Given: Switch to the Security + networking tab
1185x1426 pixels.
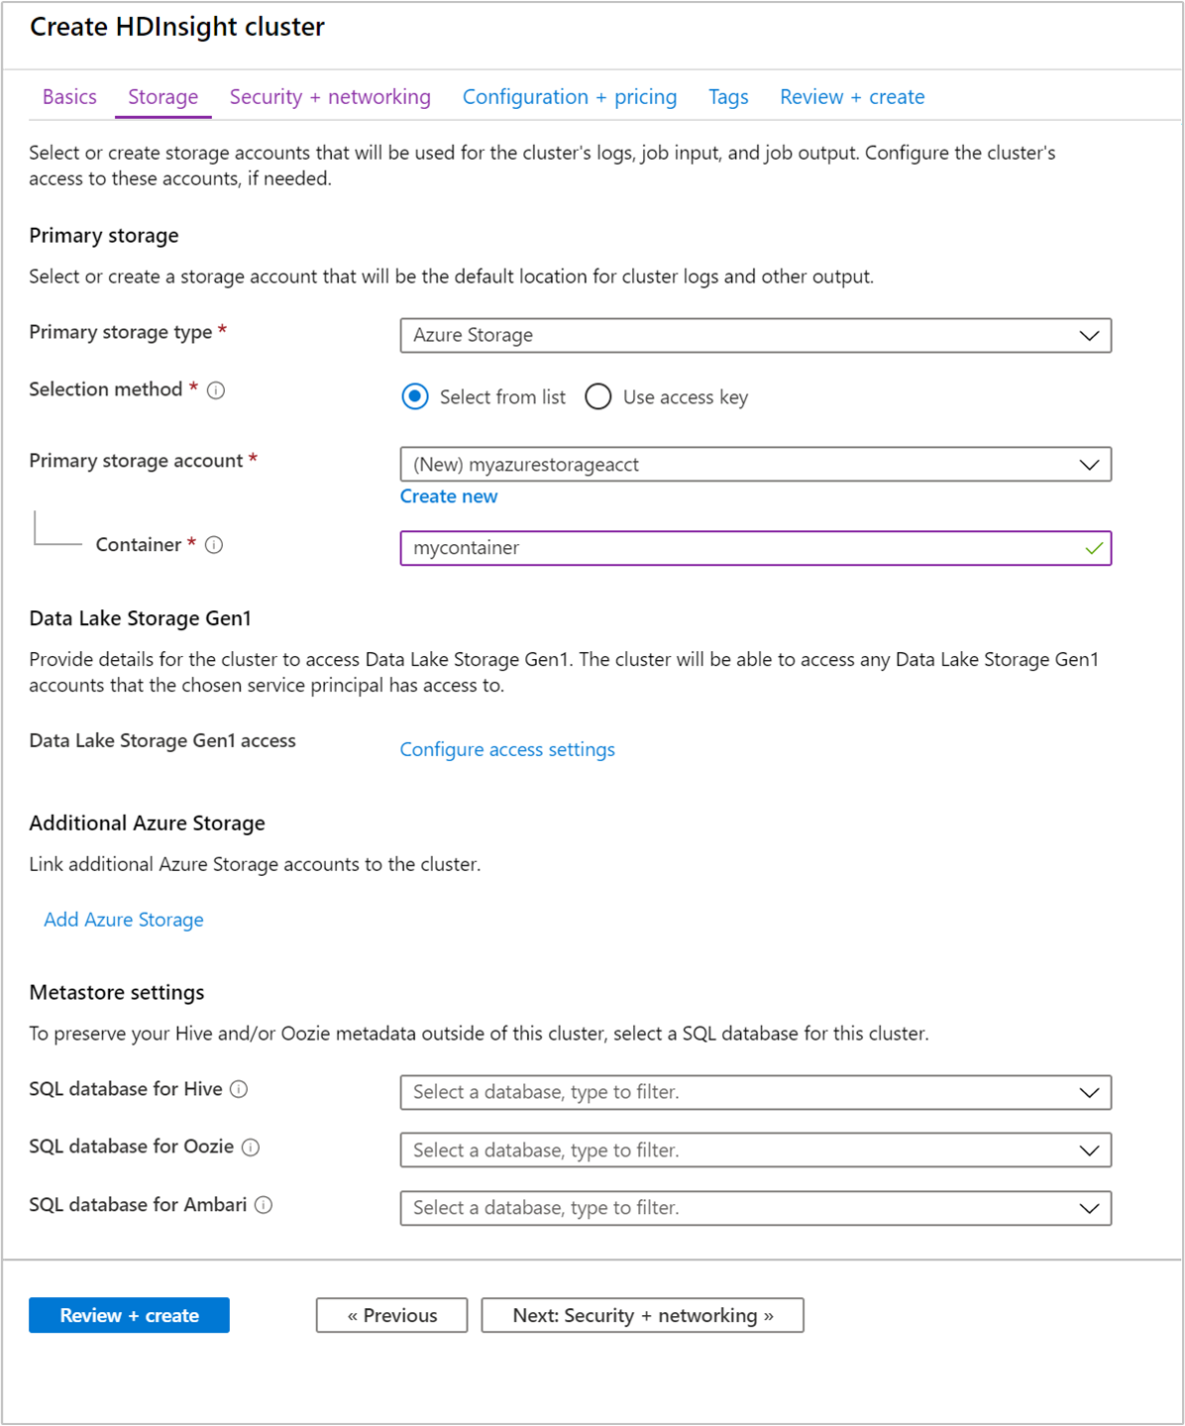Looking at the screenshot, I should point(329,96).
